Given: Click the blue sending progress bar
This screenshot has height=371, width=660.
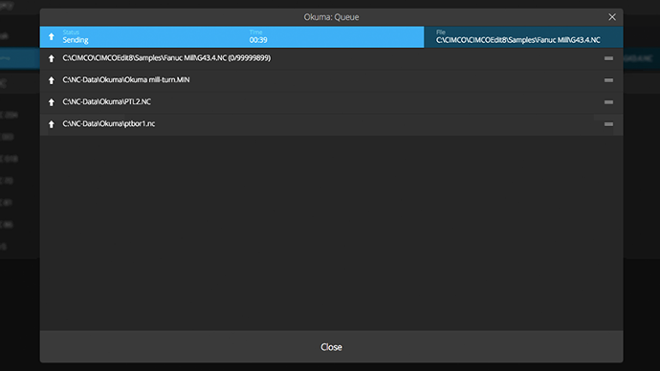Looking at the screenshot, I should 231,37.
